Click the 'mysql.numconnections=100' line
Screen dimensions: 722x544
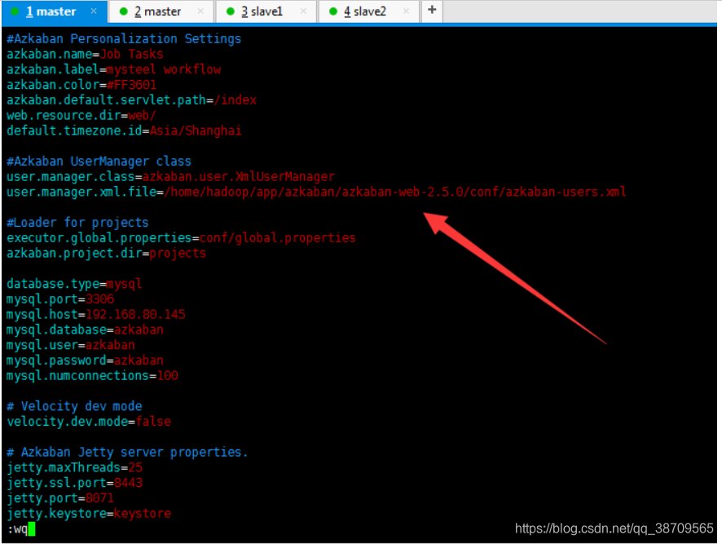click(93, 376)
